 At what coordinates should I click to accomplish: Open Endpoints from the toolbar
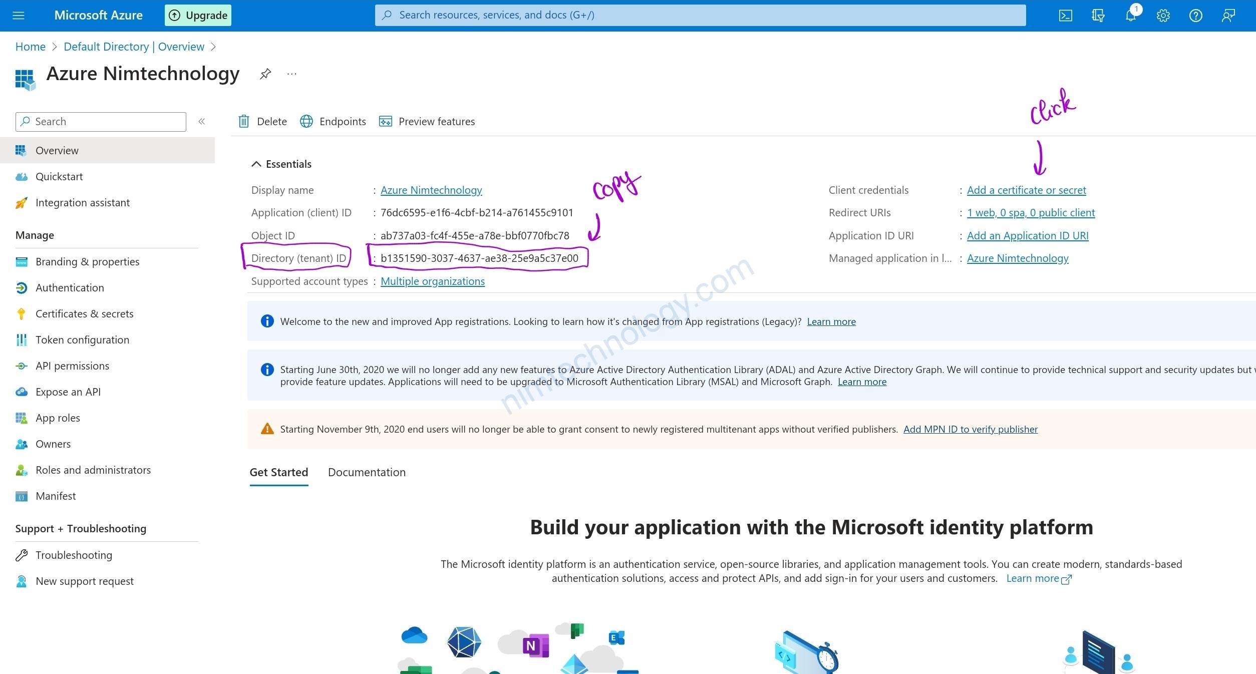[333, 122]
